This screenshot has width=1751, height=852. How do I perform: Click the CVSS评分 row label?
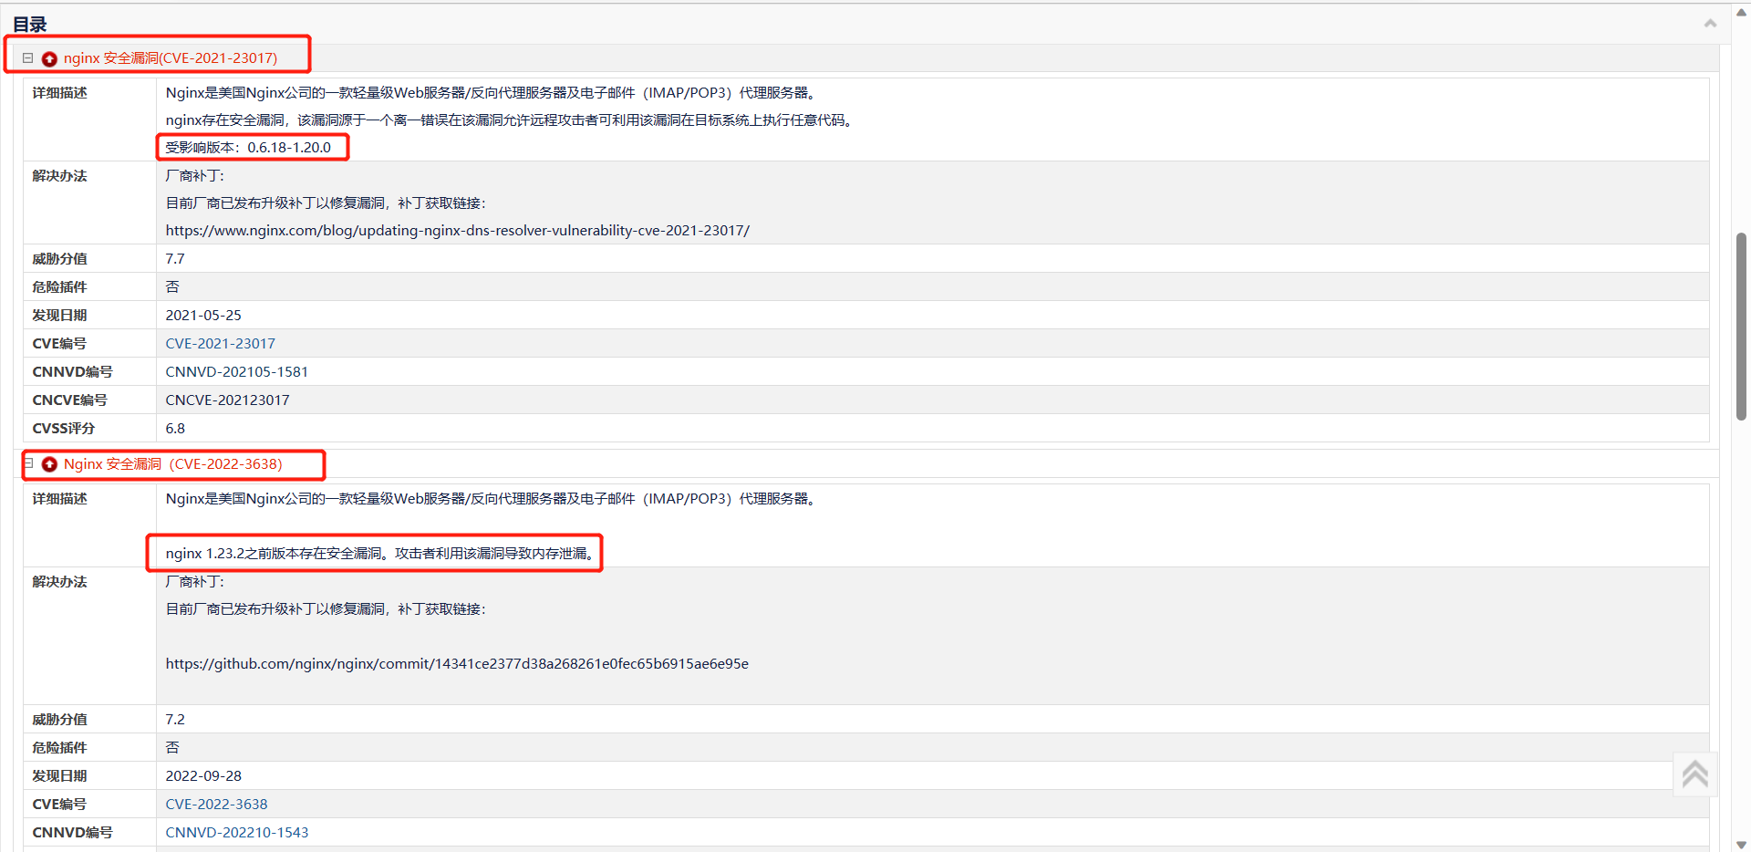point(64,429)
